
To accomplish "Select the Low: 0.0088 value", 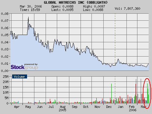I will (x=93, y=10).
